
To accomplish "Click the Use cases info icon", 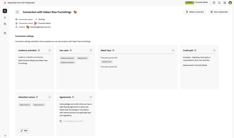I will coord(71,50).
